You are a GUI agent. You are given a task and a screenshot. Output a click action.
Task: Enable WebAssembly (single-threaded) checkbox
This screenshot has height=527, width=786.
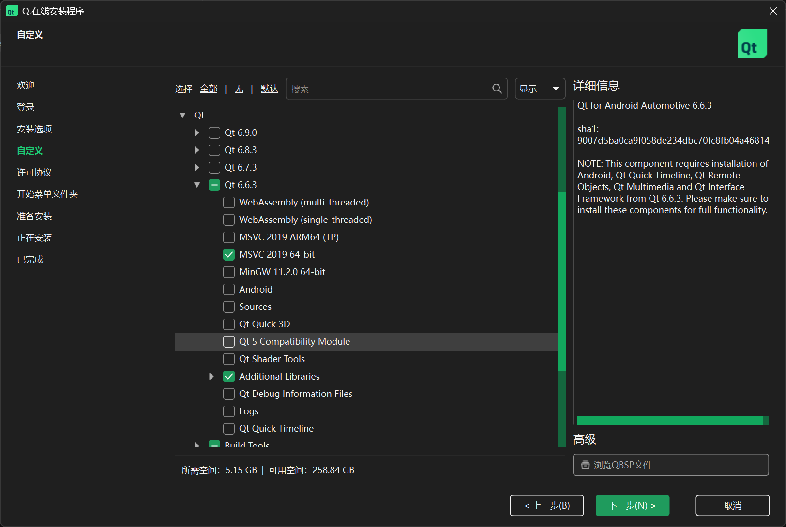[x=229, y=220]
